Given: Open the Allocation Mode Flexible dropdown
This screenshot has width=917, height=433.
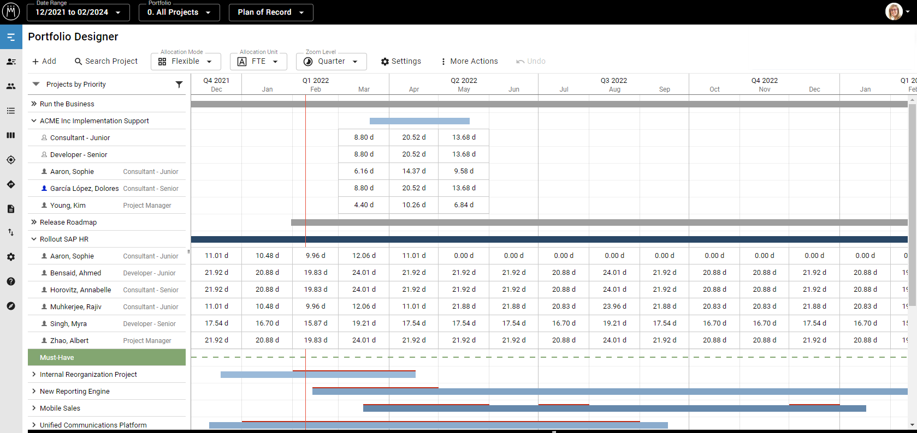Looking at the screenshot, I should click(x=185, y=62).
